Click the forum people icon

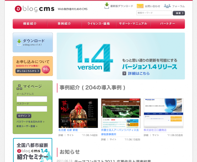(x=167, y=6)
